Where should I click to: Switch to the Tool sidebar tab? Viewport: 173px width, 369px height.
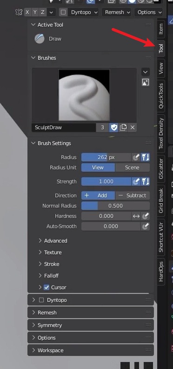[161, 48]
